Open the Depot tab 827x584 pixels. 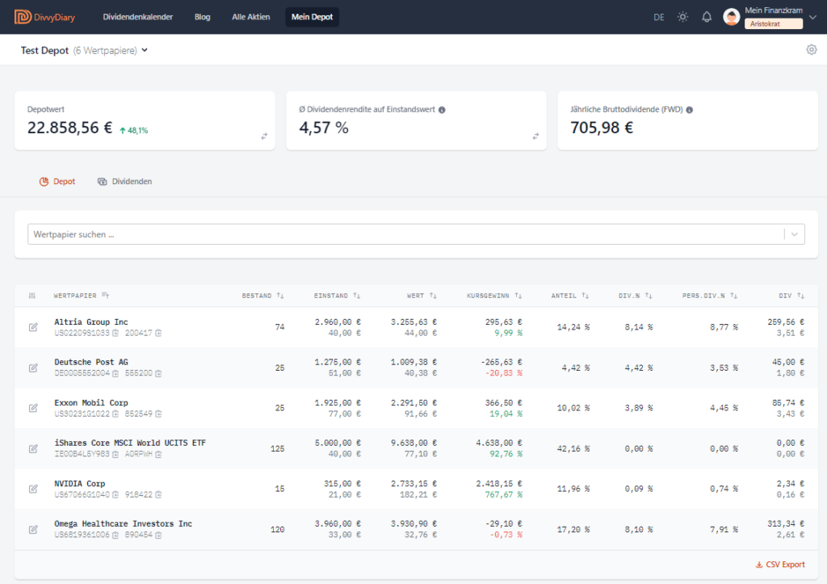pyautogui.click(x=57, y=182)
